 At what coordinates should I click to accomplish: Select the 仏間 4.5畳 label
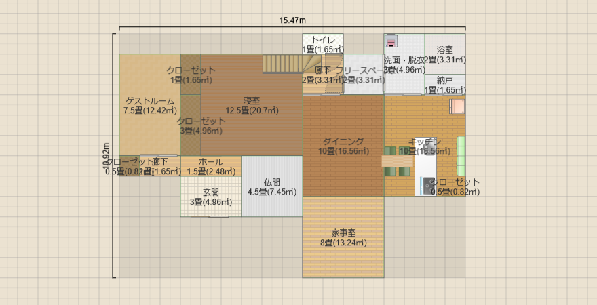click(x=272, y=186)
